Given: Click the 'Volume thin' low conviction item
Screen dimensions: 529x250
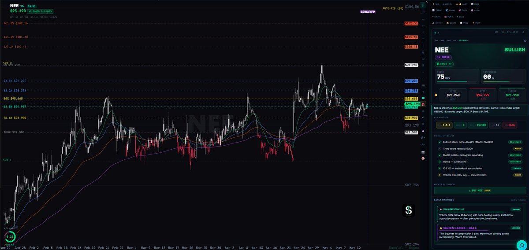Looking at the screenshot, I should pyautogui.click(x=480, y=175).
